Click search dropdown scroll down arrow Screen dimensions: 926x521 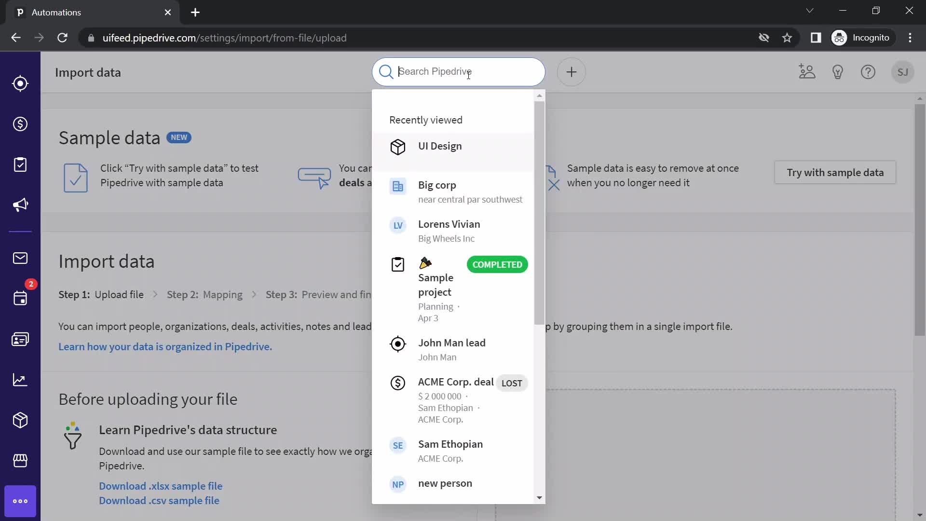coord(539,498)
